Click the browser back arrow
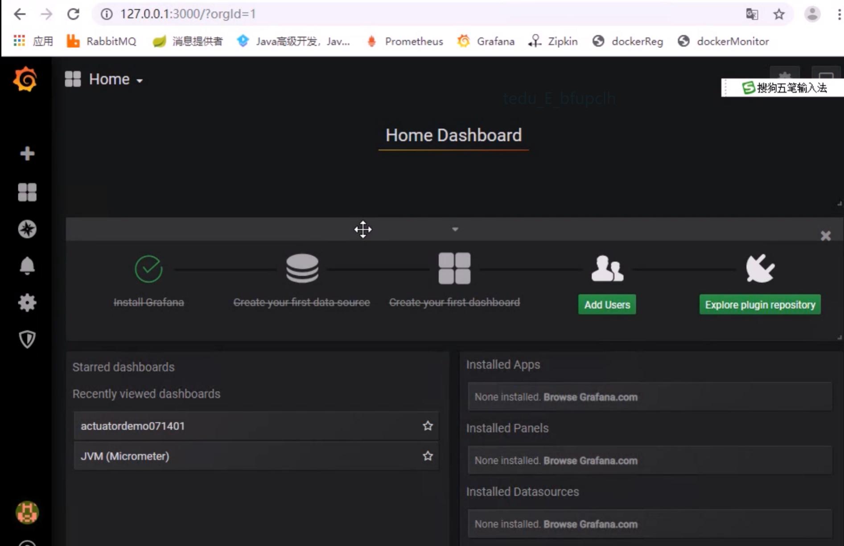Image resolution: width=844 pixels, height=546 pixels. (x=20, y=14)
